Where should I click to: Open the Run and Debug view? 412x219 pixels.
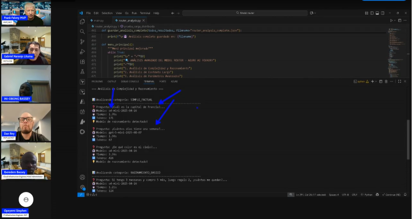click(82, 52)
